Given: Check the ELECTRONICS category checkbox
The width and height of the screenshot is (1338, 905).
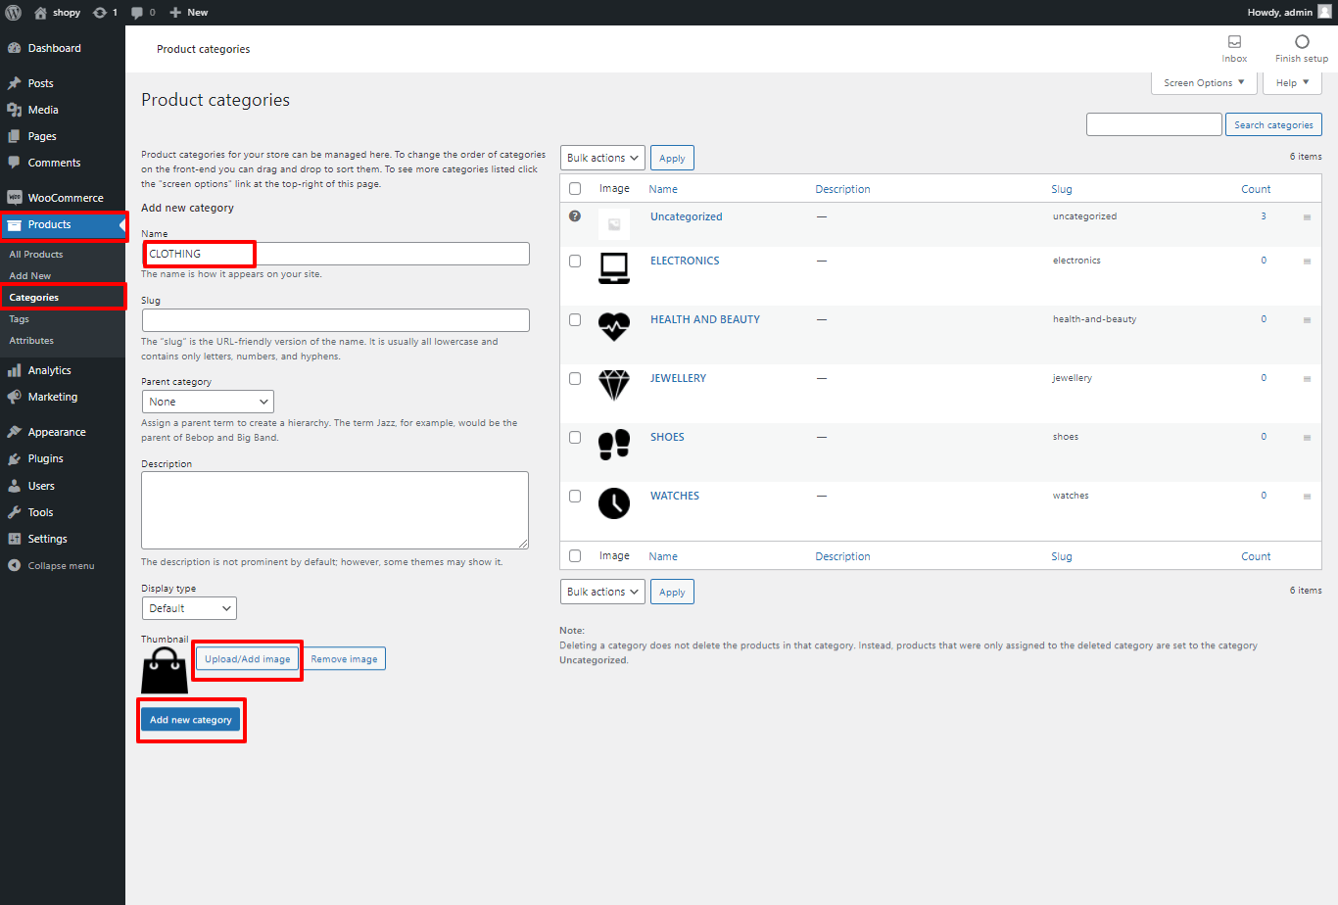Looking at the screenshot, I should coord(575,262).
